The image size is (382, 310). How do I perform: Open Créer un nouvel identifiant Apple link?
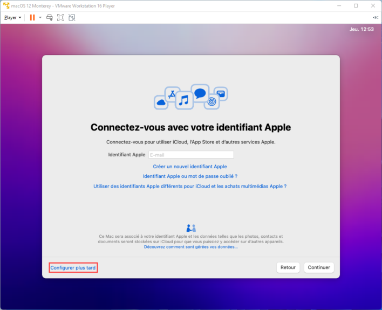point(190,167)
